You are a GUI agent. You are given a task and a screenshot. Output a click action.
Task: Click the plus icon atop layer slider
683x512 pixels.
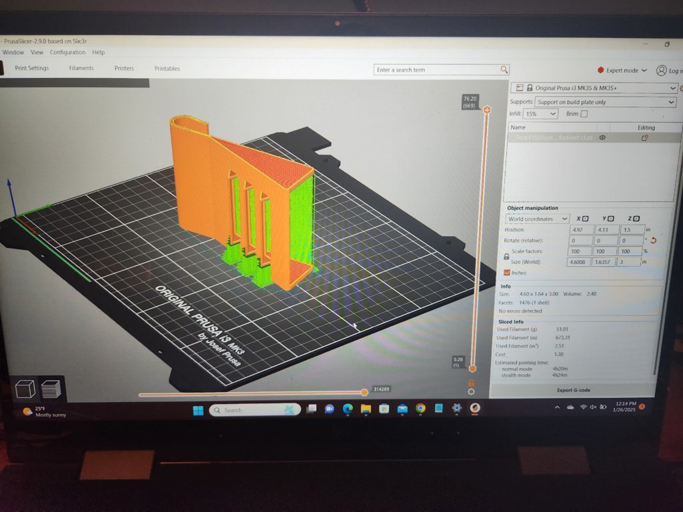click(x=487, y=110)
